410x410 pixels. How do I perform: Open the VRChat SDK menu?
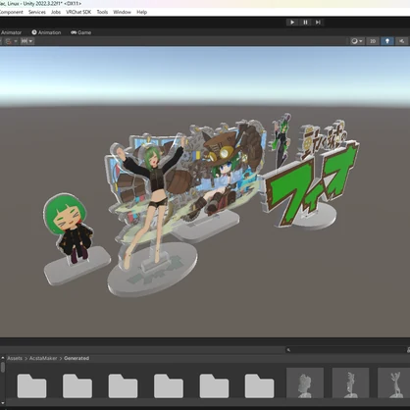78,12
